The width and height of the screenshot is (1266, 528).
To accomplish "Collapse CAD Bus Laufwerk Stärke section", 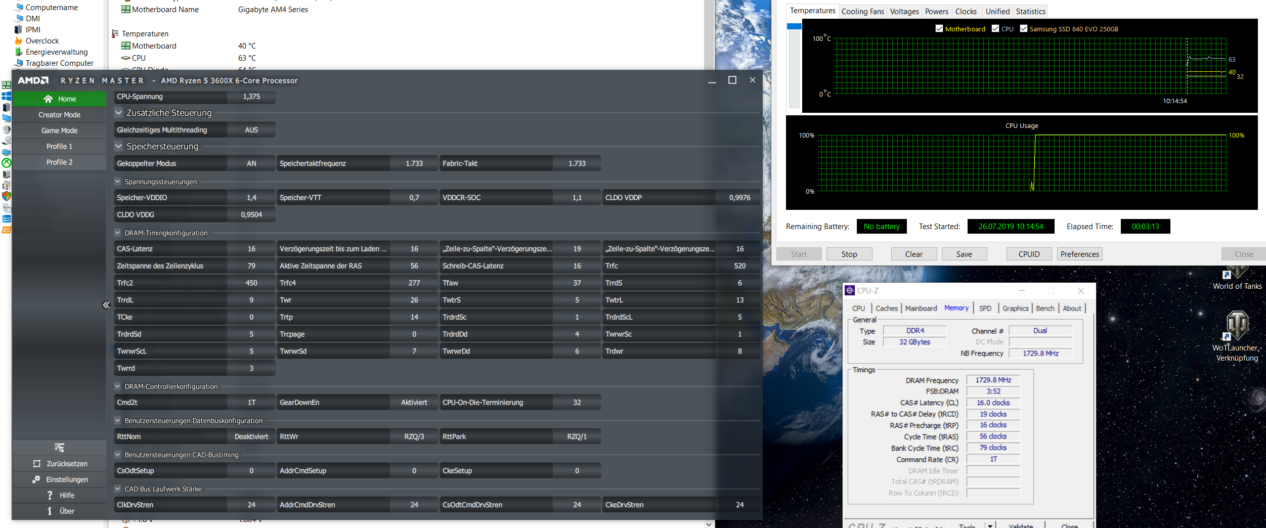I will (118, 489).
